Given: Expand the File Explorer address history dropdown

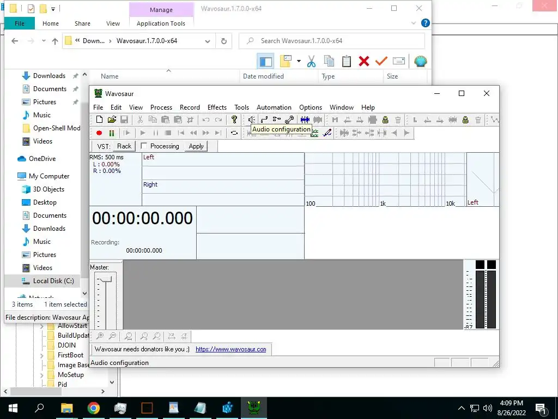Looking at the screenshot, I should coord(208,41).
